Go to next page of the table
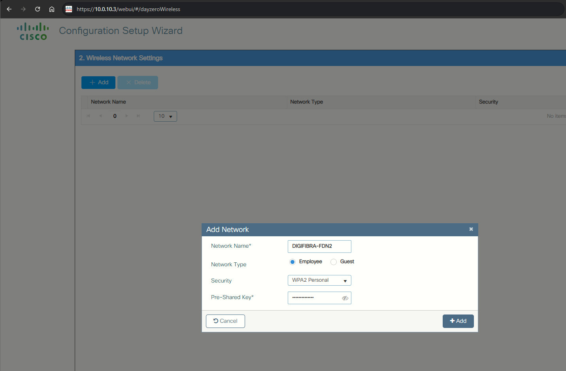This screenshot has width=566, height=371. click(x=126, y=116)
